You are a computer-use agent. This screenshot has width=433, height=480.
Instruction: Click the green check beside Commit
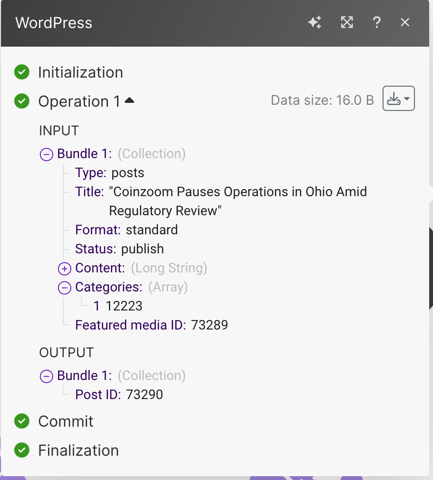coord(22,421)
